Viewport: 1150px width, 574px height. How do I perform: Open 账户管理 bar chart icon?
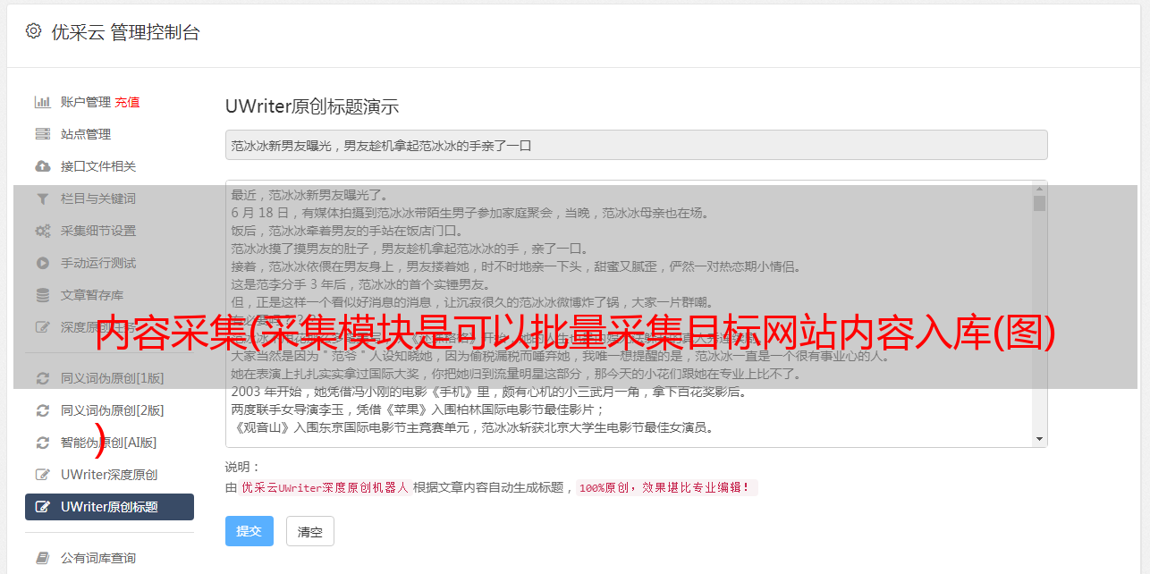coord(42,102)
